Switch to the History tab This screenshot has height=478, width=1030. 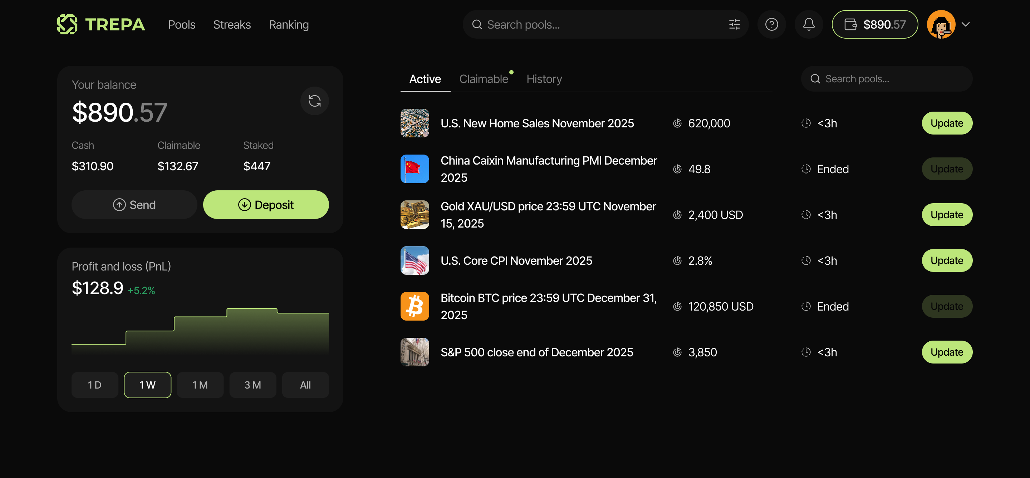[x=544, y=79]
